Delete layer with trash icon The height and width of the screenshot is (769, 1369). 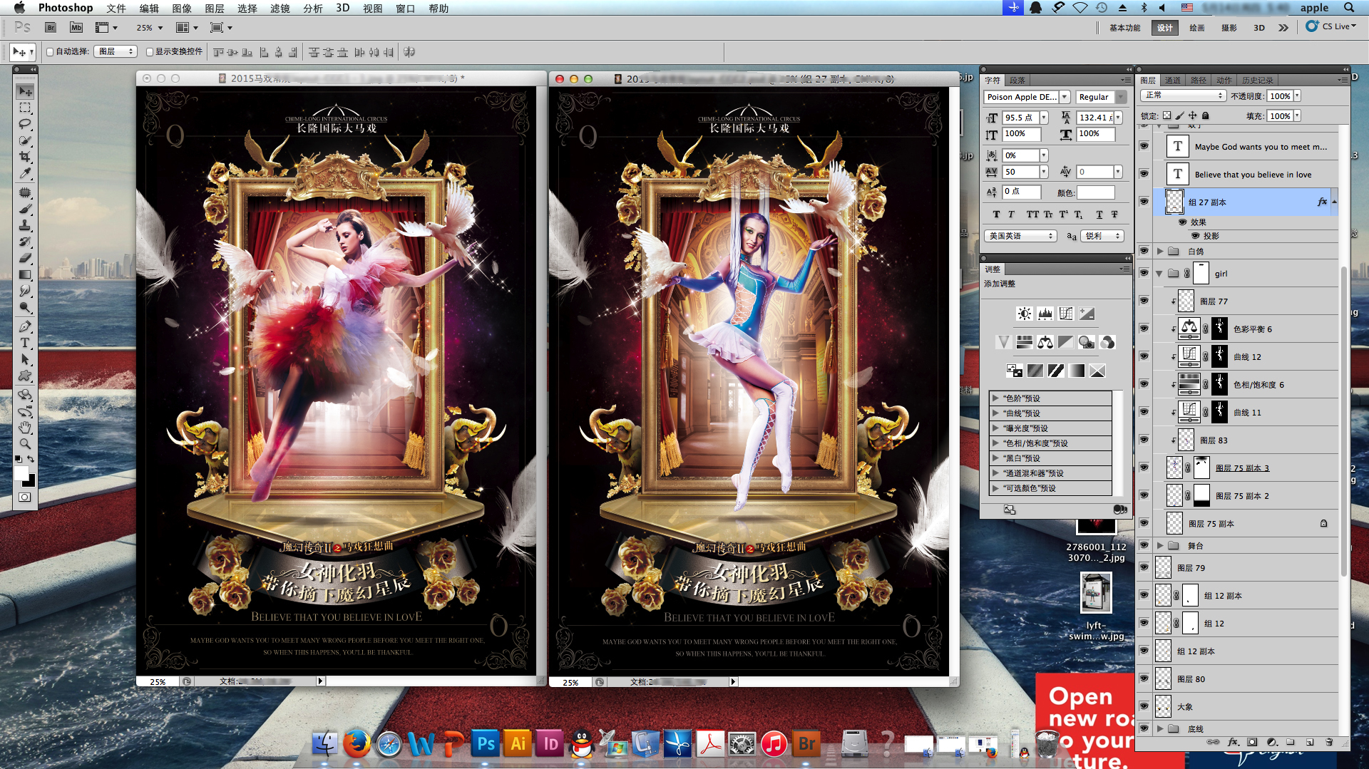click(x=1329, y=742)
